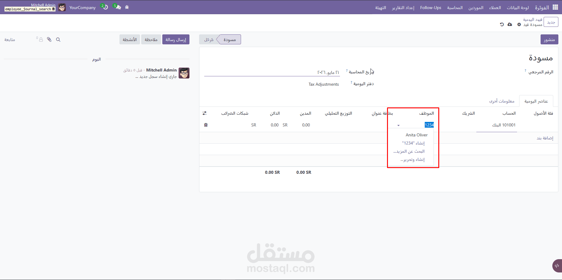Open the العملاء menu
The height and width of the screenshot is (280, 562).
pos(495,8)
